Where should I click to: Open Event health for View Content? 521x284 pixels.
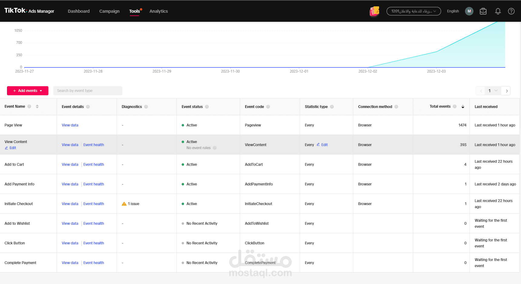tap(94, 145)
